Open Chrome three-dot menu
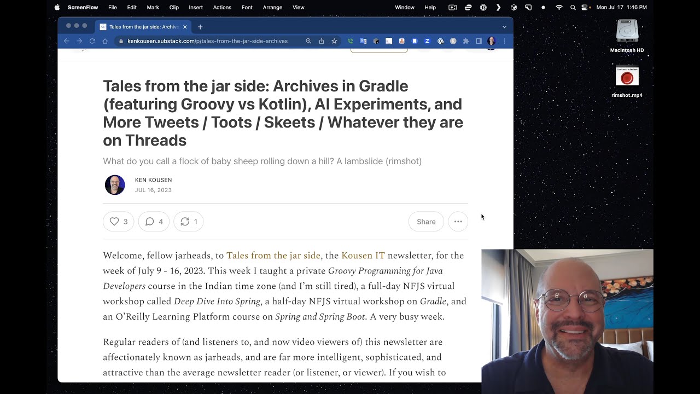The image size is (700, 394). 504,41
